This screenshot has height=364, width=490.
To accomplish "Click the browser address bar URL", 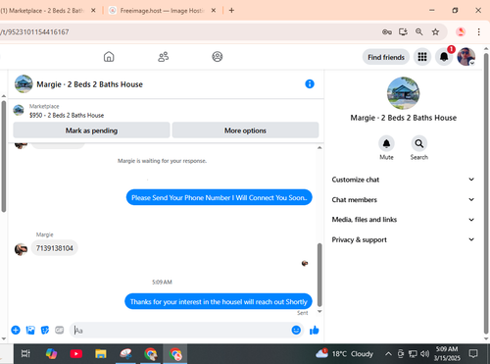I will tap(34, 32).
